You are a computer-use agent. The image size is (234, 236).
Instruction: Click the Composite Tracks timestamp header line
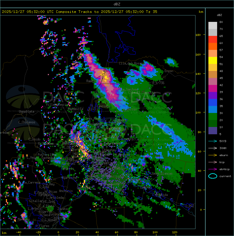click(80, 12)
